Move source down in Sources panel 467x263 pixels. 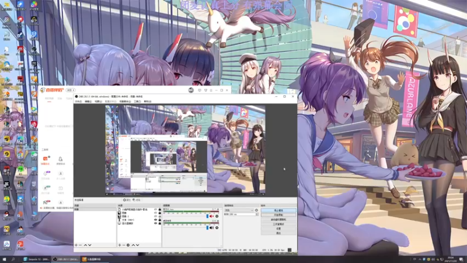[x=137, y=245]
